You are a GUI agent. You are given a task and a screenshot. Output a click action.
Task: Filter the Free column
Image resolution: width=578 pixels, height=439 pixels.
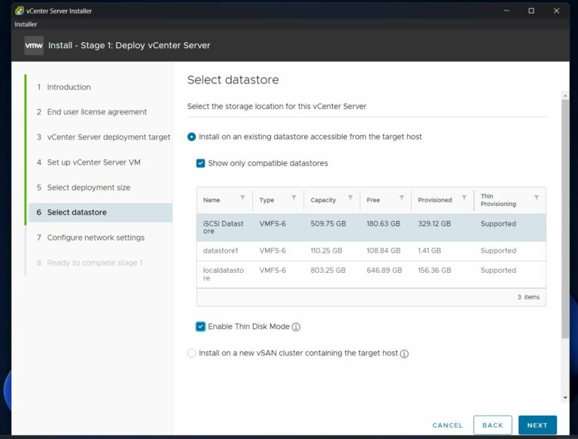point(401,198)
